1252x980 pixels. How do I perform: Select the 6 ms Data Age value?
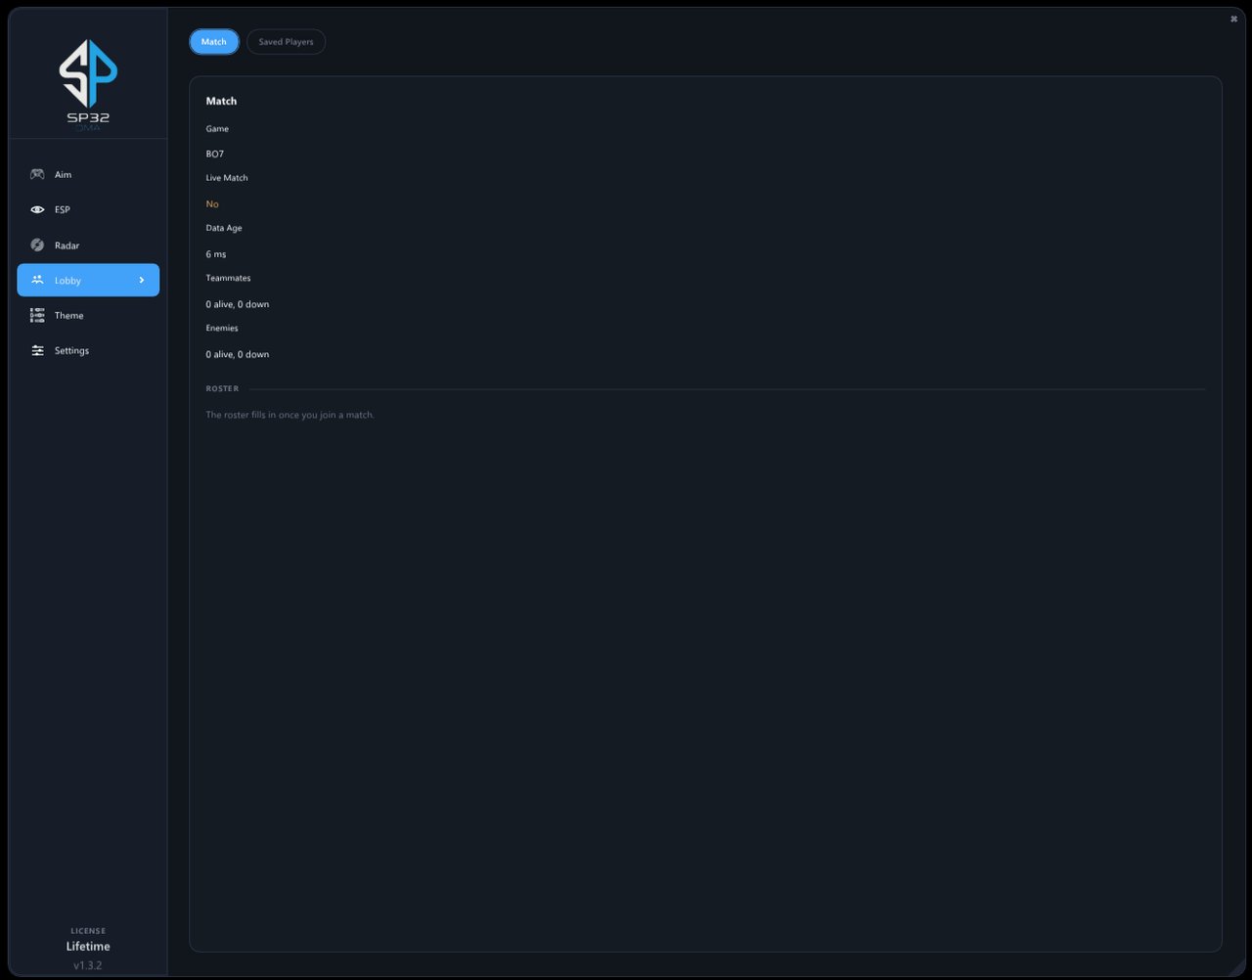click(x=216, y=254)
